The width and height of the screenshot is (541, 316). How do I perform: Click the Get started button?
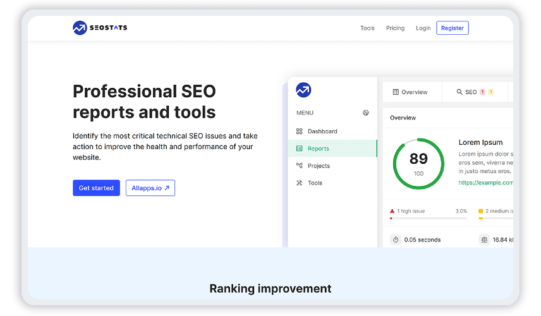tap(96, 188)
